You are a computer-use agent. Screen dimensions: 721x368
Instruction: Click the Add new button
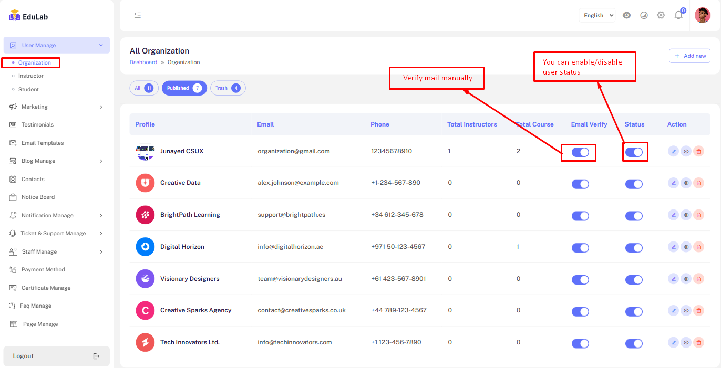pyautogui.click(x=689, y=56)
